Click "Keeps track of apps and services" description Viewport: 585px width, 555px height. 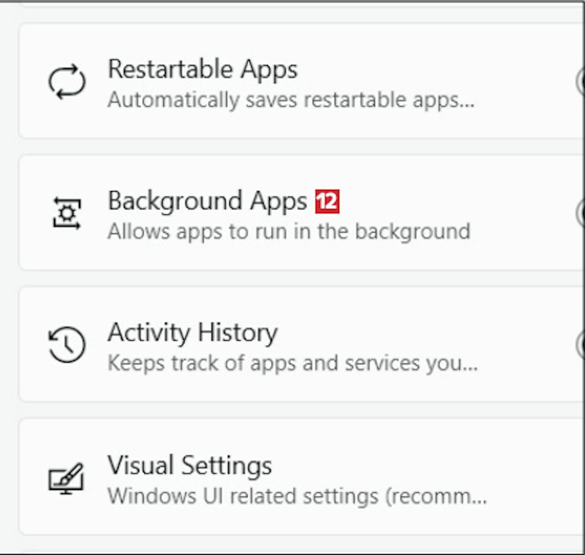[x=292, y=363]
